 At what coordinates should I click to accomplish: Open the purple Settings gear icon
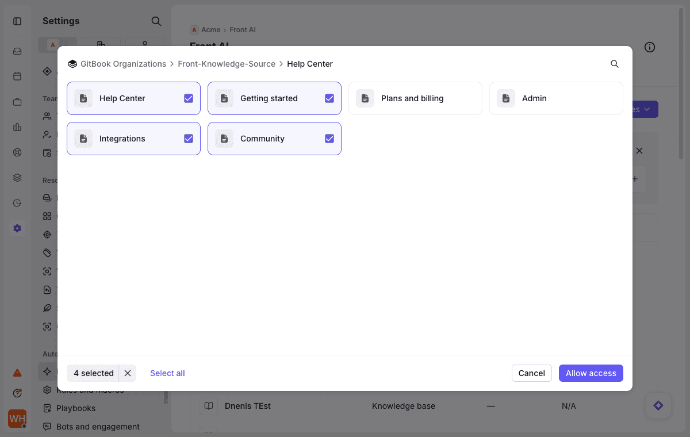[17, 228]
